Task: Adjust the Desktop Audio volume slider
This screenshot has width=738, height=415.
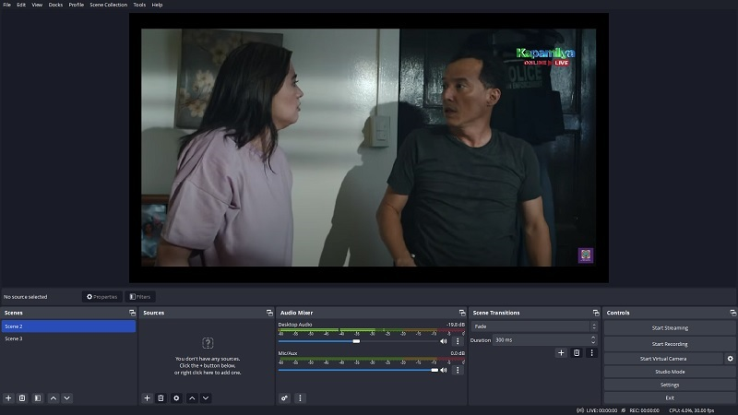Action: [358, 341]
